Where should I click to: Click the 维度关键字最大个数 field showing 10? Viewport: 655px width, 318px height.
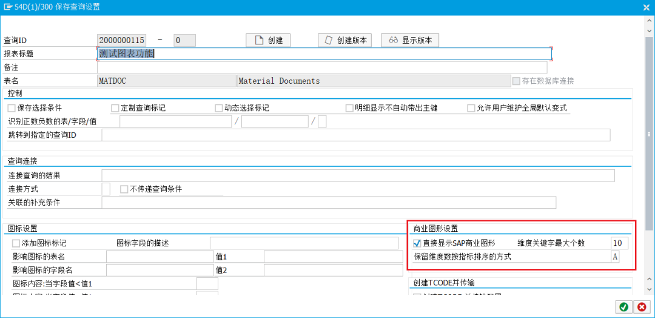pos(619,243)
